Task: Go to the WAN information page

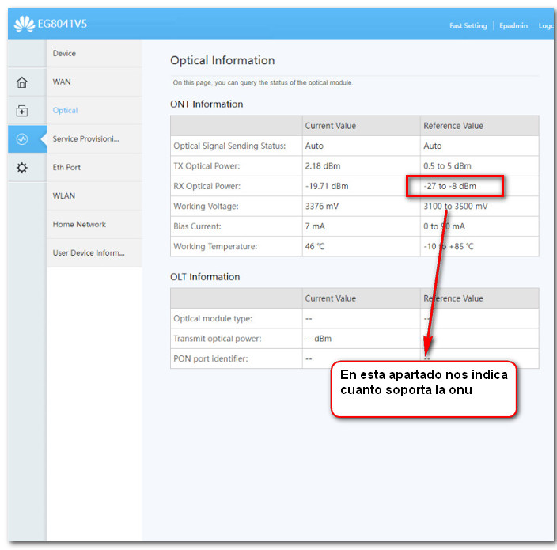Action: 62,82
